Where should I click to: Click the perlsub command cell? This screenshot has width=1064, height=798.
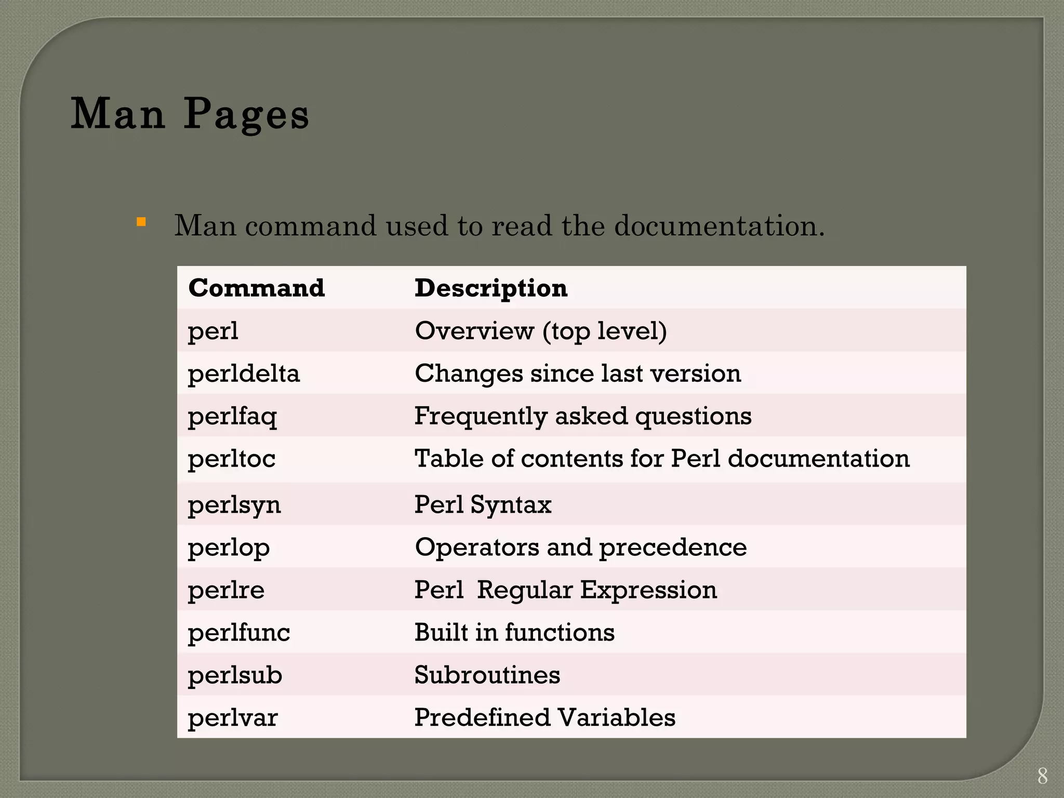click(x=235, y=675)
